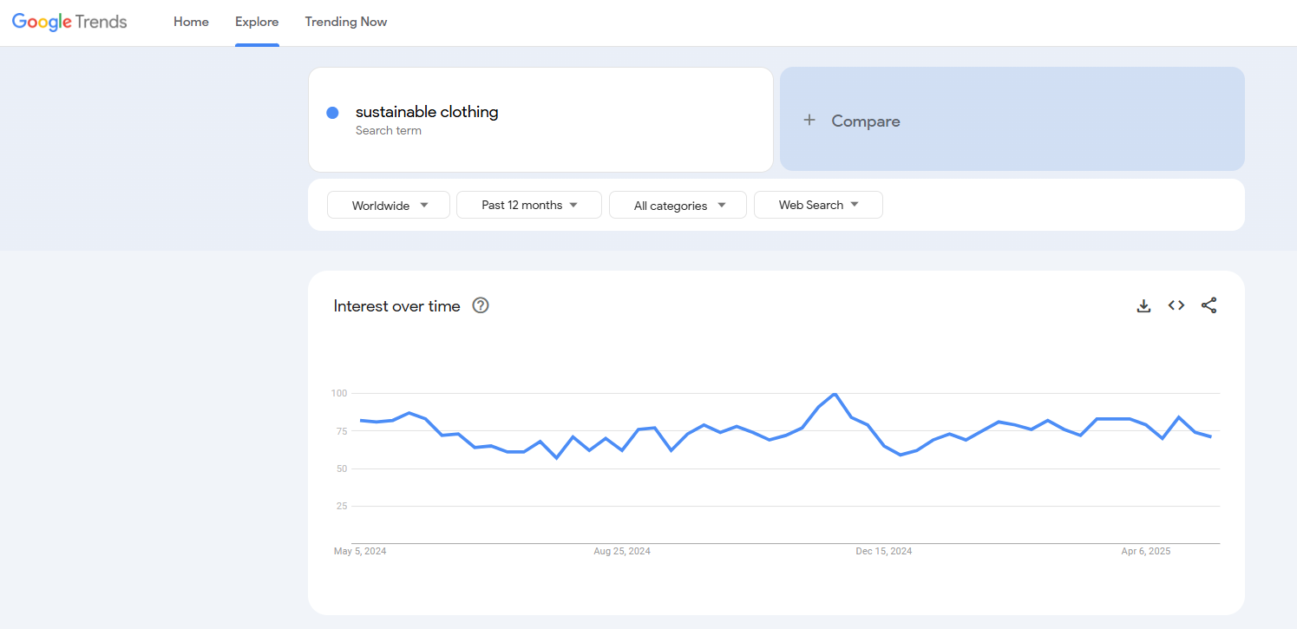Select the Explore tab
Screen dimensions: 1297x629
(x=257, y=22)
